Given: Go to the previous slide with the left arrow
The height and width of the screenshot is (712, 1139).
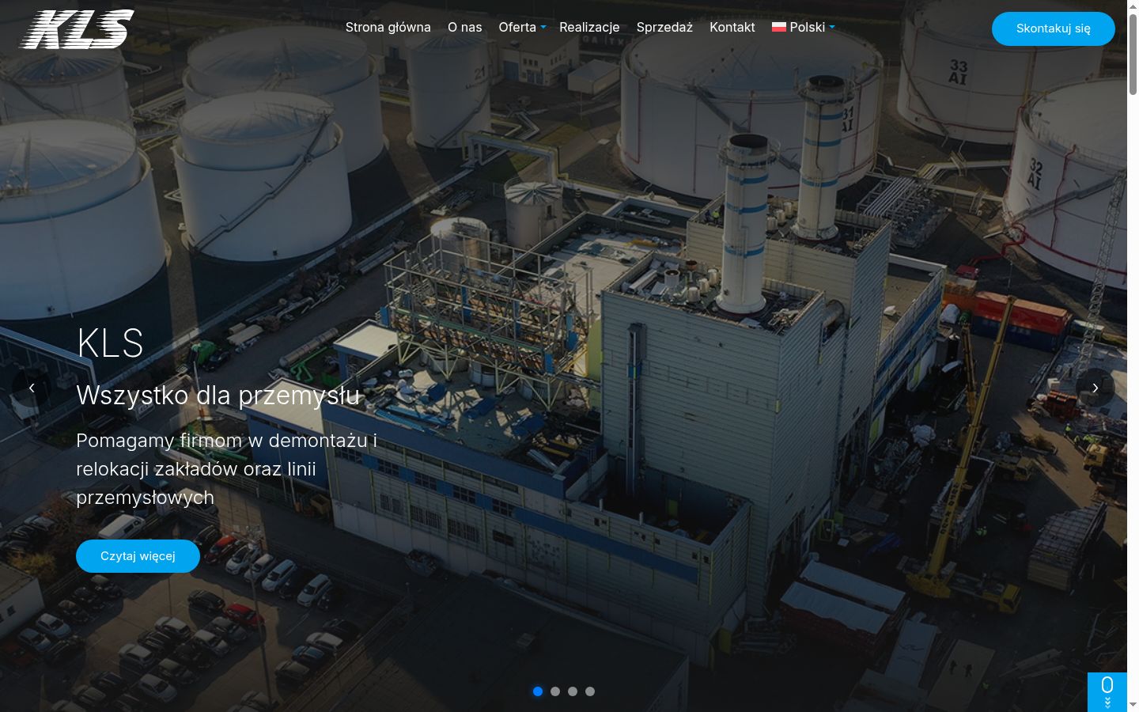Looking at the screenshot, I should [32, 388].
